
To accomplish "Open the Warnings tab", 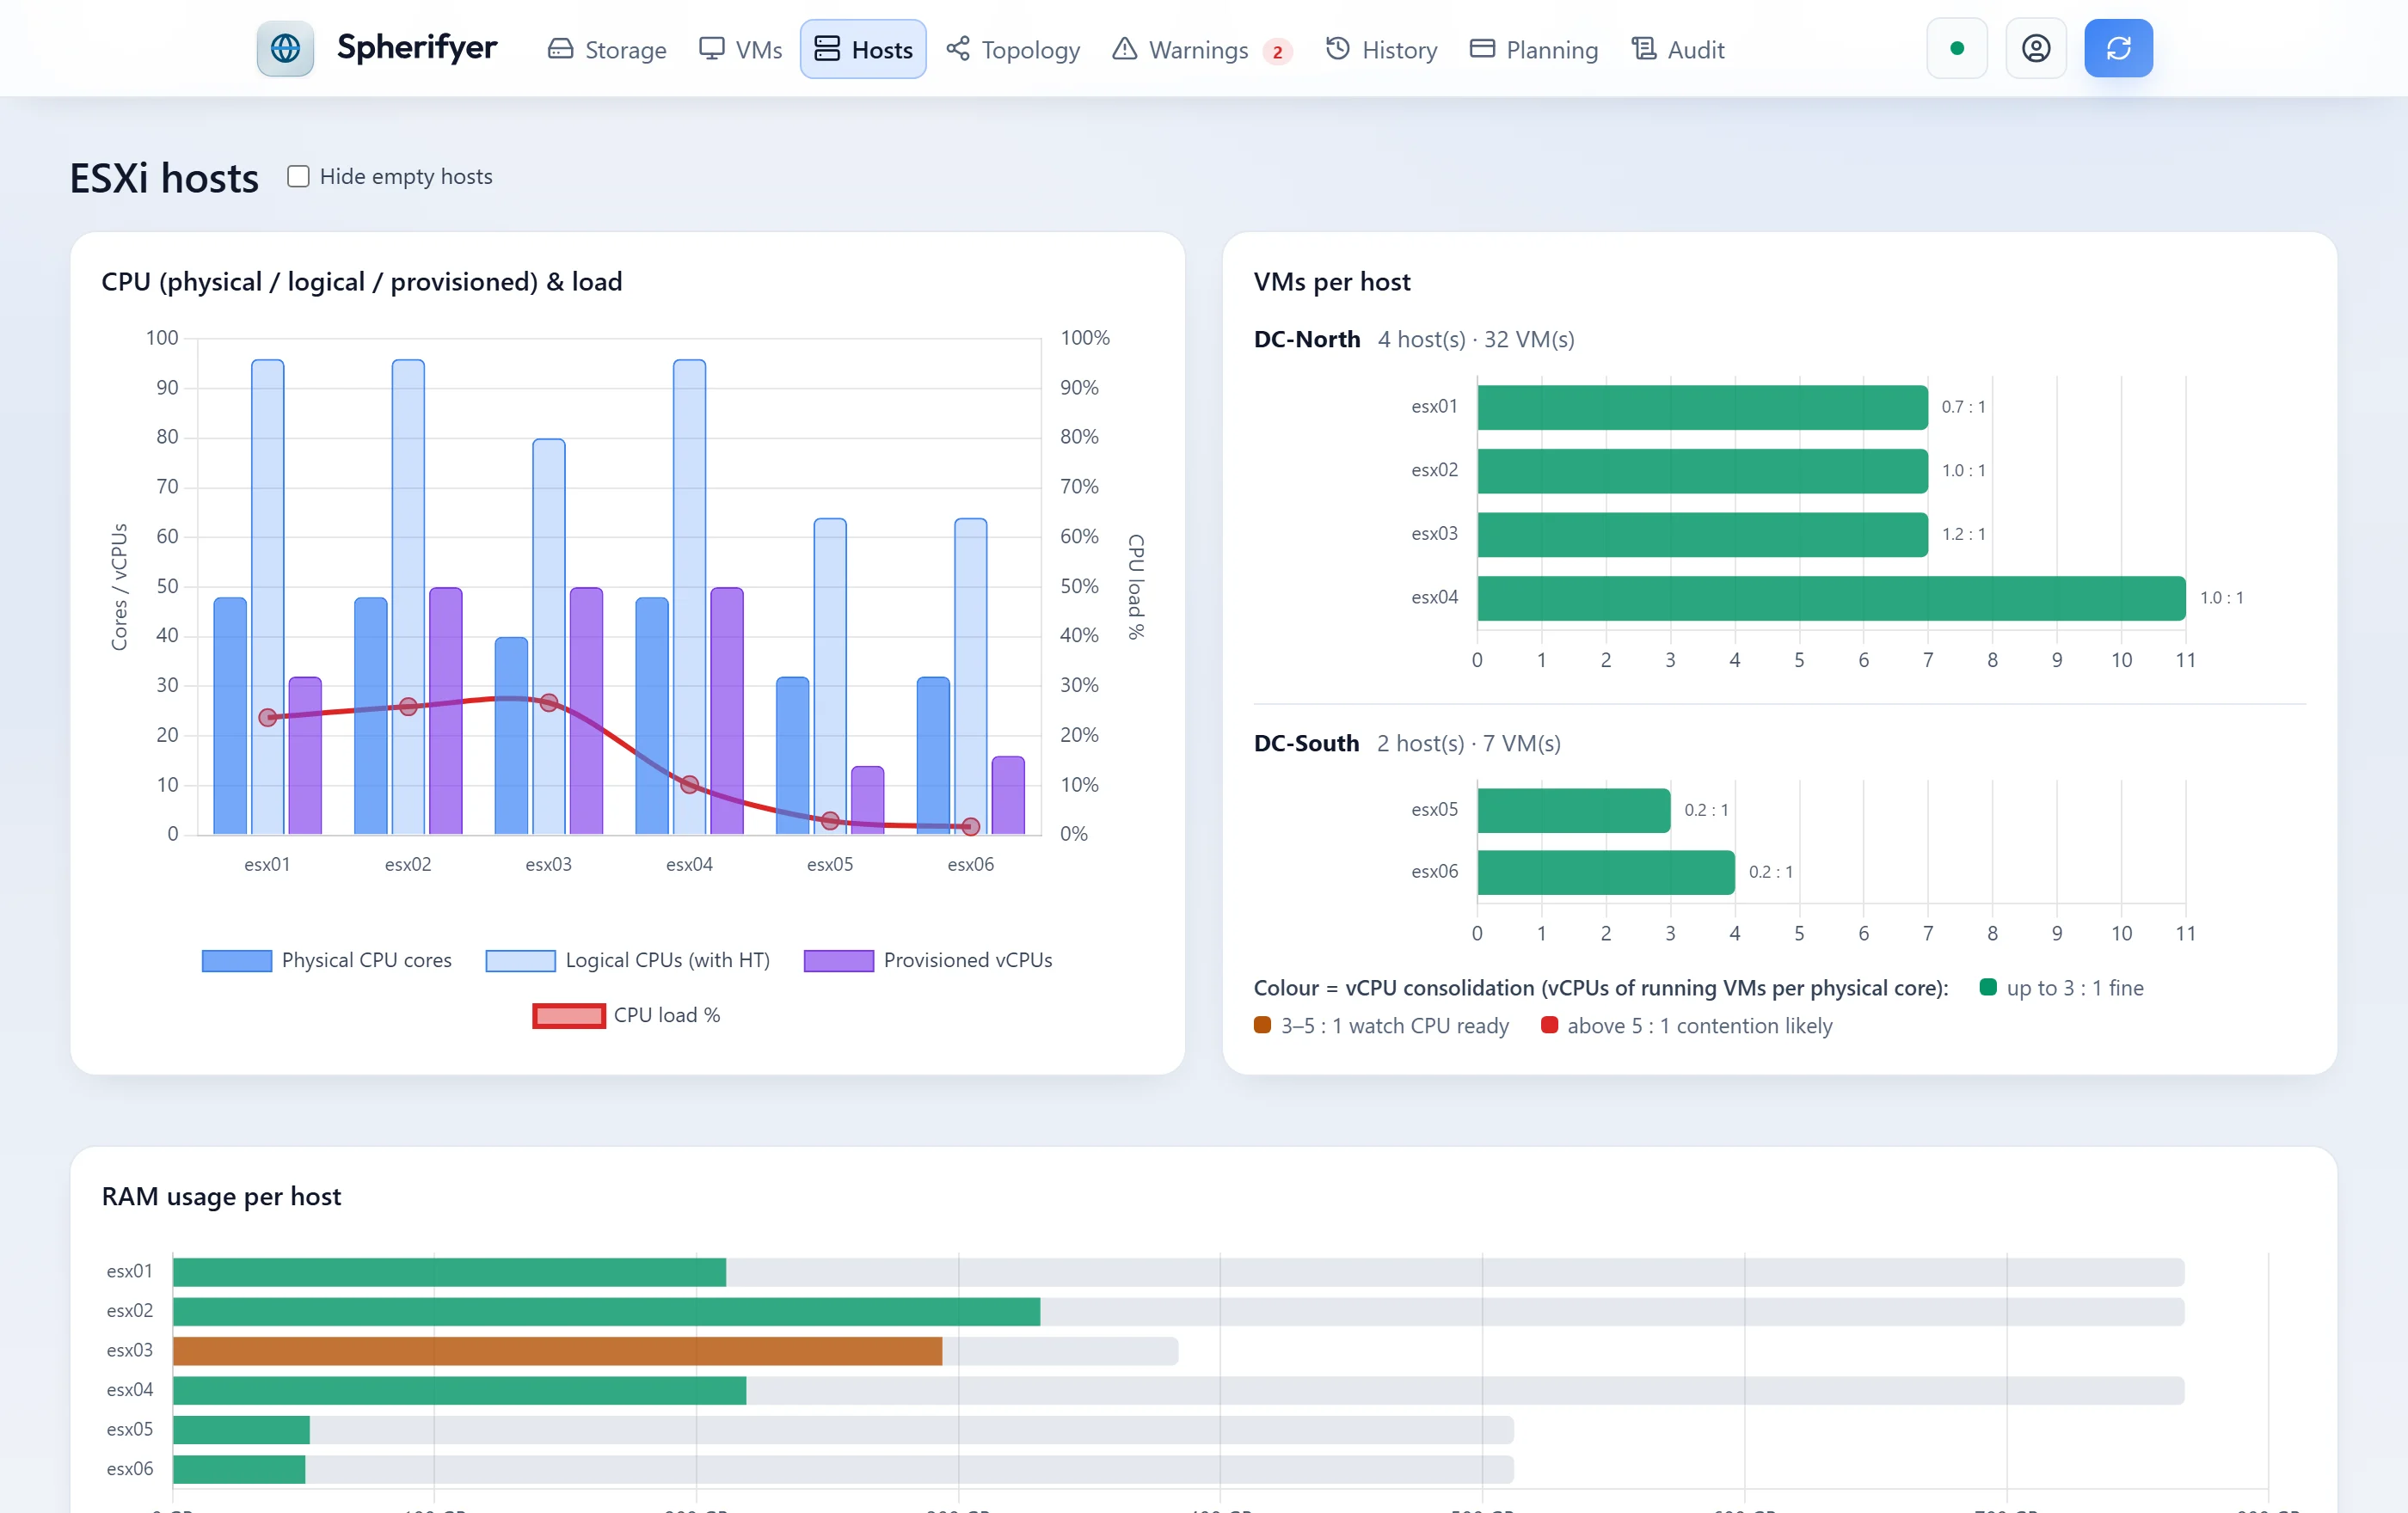I will pos(1201,49).
